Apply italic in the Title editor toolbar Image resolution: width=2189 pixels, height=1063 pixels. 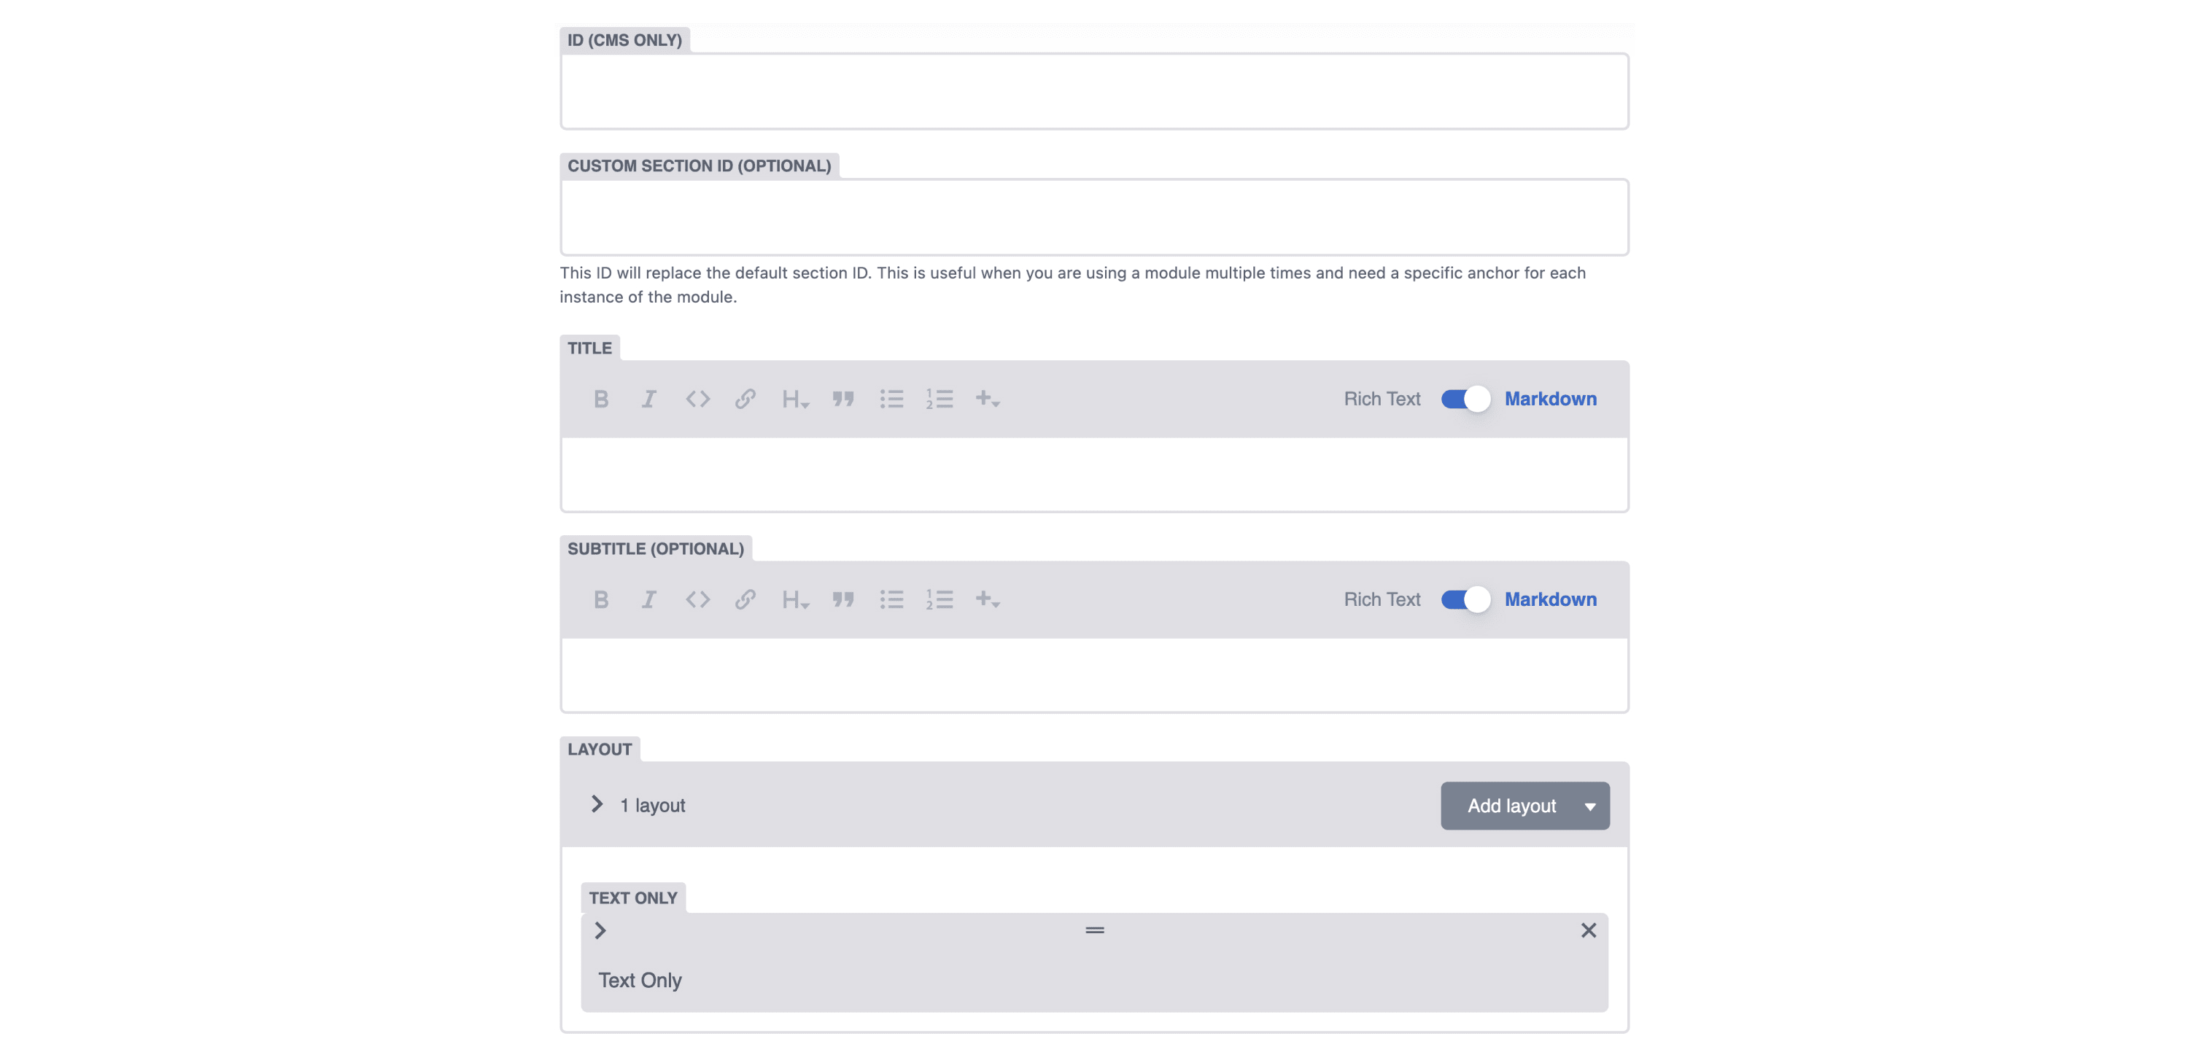point(648,399)
